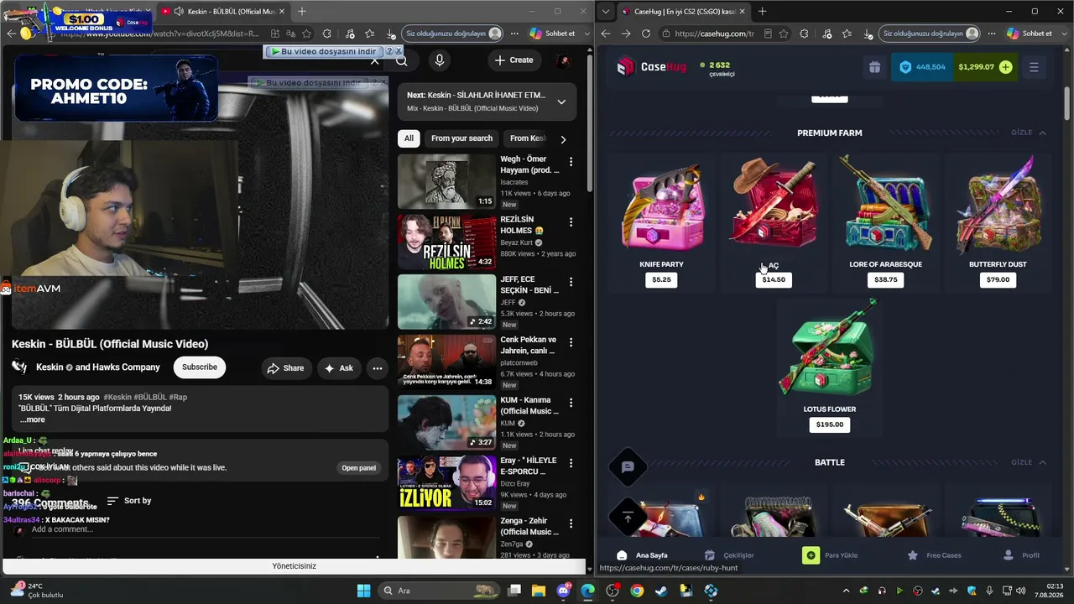Click the green plus add-funds button
The image size is (1074, 604).
1006,67
